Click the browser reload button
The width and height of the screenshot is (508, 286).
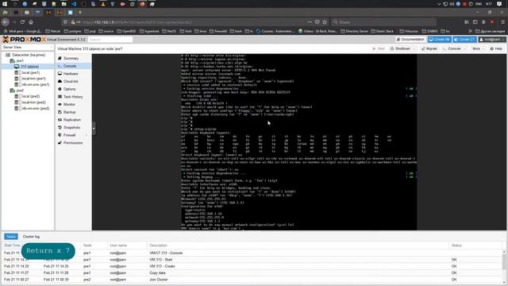point(22,22)
